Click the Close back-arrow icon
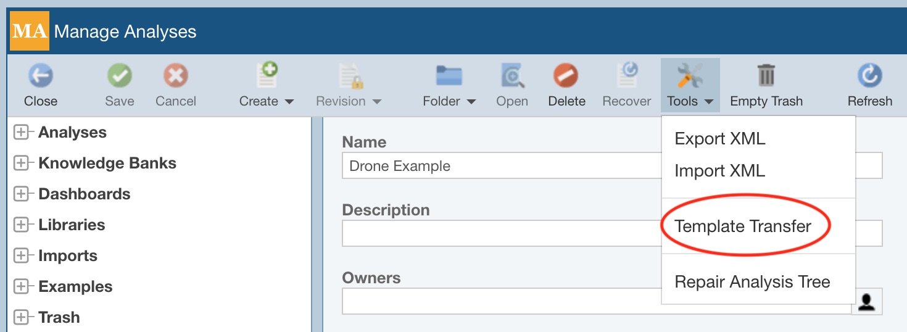907x332 pixels. click(x=41, y=77)
